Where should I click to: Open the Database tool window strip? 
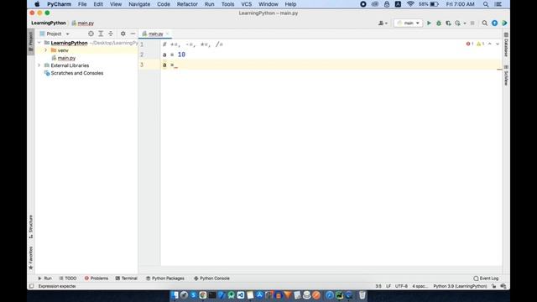coord(506,44)
